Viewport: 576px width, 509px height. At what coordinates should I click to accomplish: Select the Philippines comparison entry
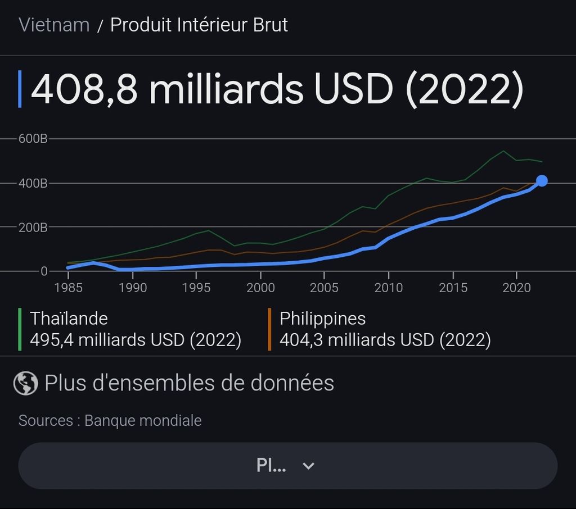click(385, 329)
